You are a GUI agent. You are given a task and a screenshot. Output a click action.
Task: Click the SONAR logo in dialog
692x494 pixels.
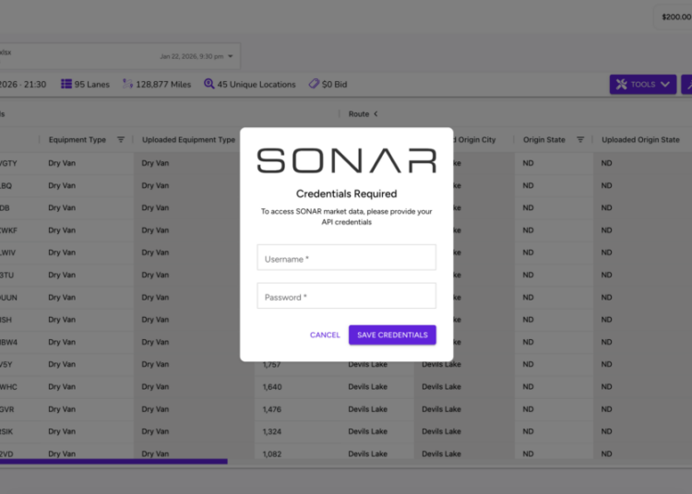[x=346, y=160]
